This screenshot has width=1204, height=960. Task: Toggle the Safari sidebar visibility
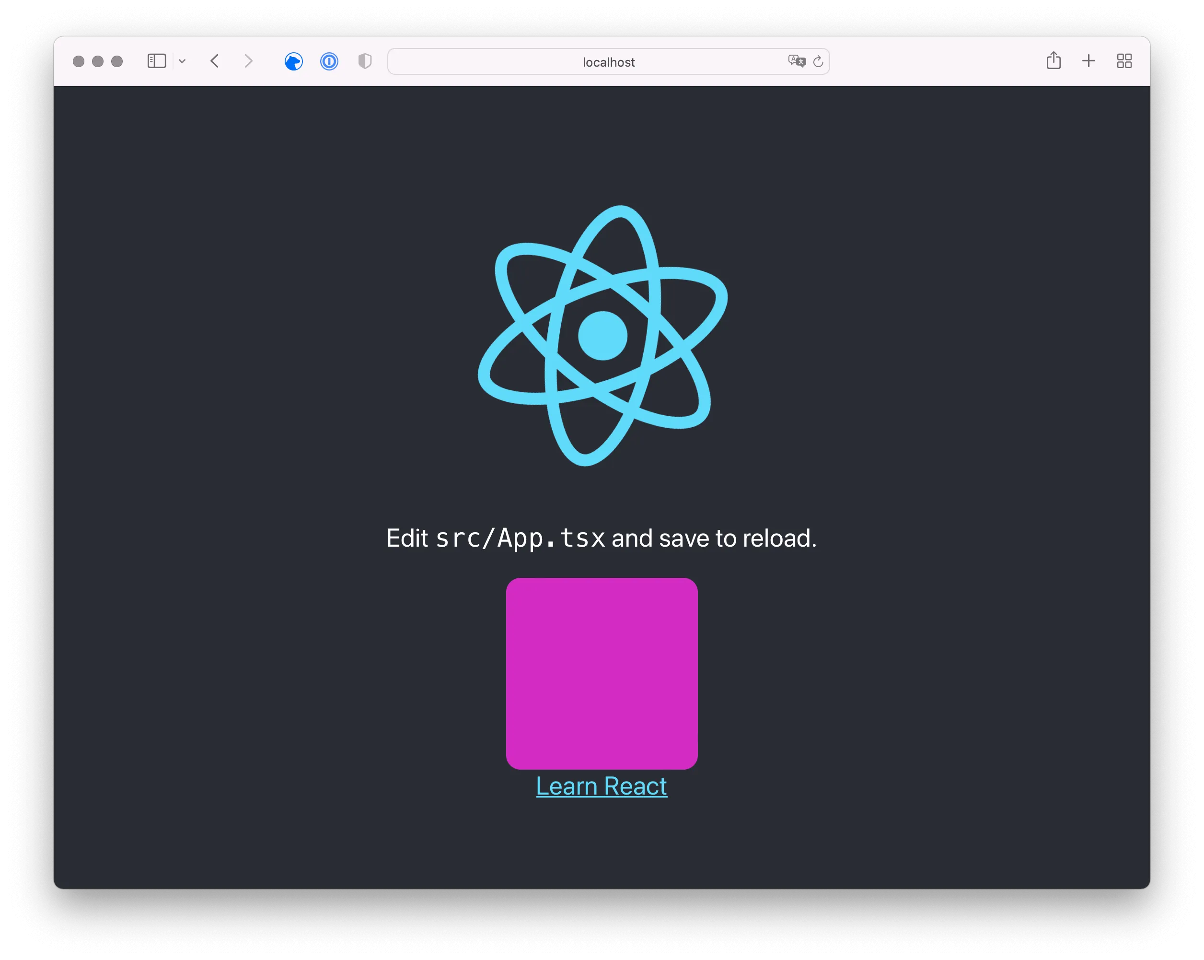(x=157, y=61)
